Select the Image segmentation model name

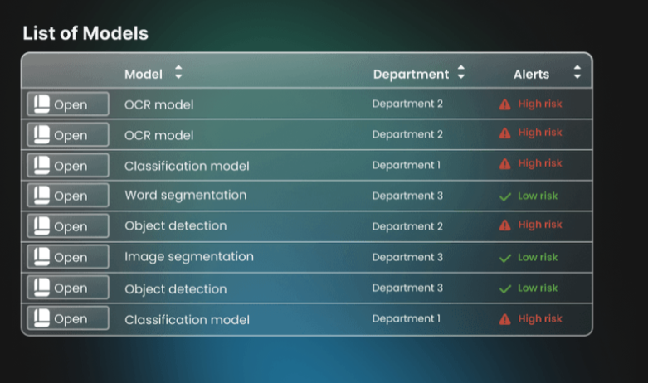pos(189,257)
